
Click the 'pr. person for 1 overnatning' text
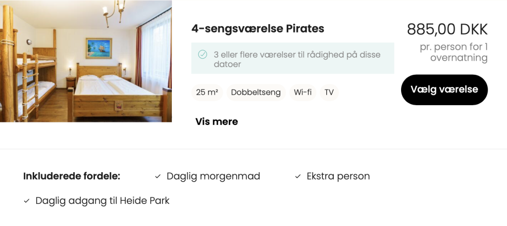coord(454,52)
